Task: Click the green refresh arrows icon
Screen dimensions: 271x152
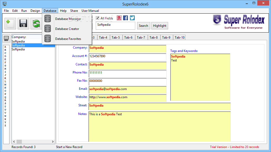Action: click(36, 23)
